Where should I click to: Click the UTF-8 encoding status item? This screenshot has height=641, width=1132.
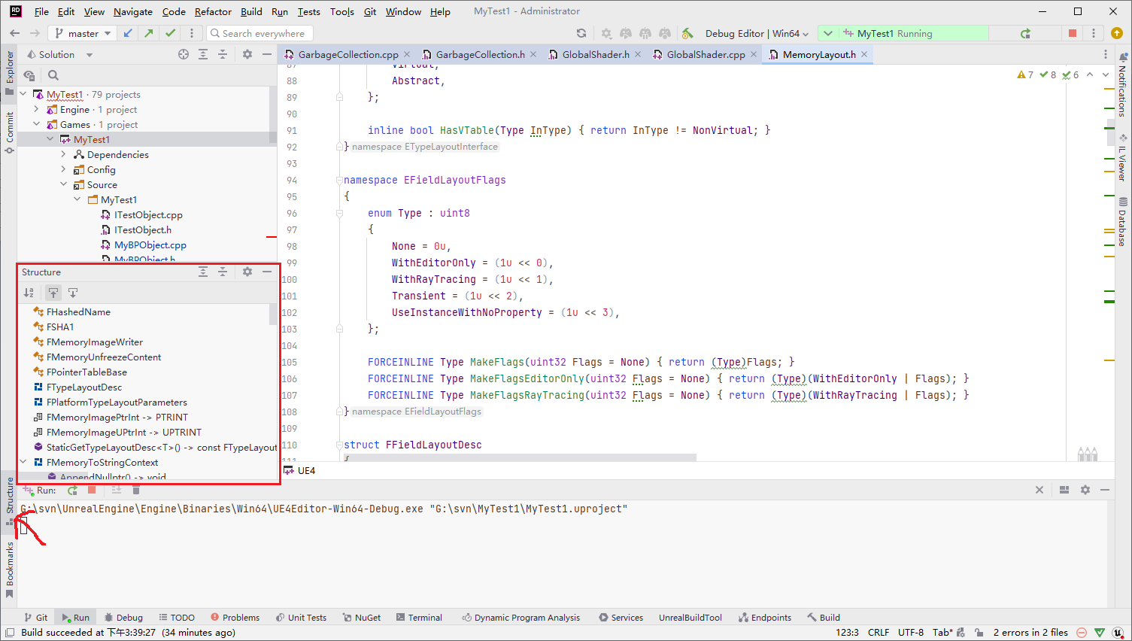pyautogui.click(x=911, y=633)
